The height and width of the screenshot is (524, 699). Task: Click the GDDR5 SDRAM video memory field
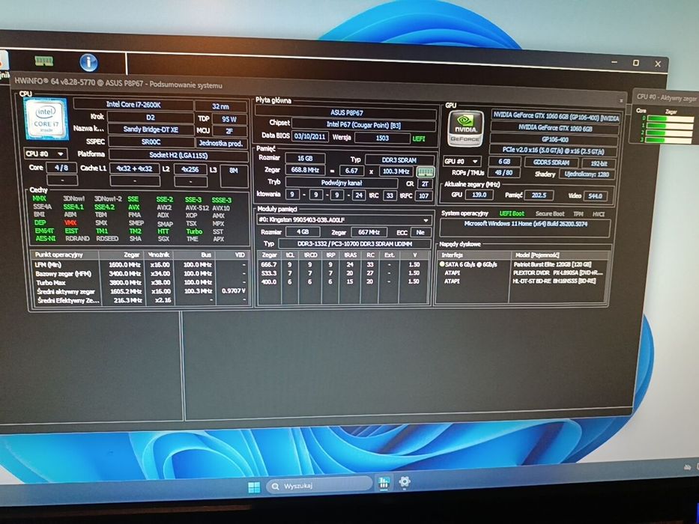tap(551, 162)
